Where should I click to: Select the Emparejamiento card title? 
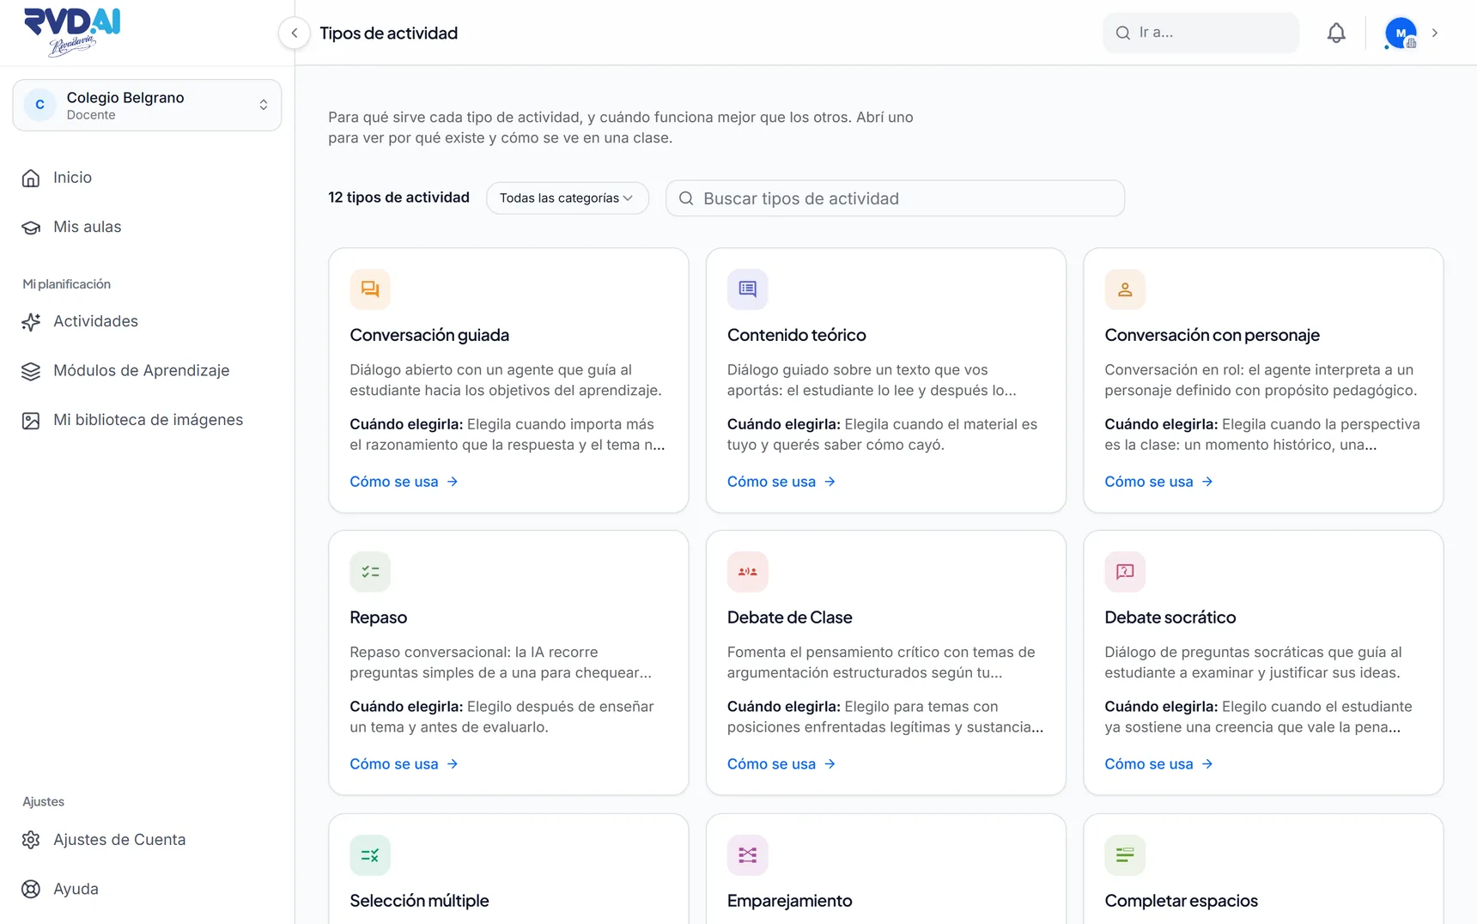(789, 901)
